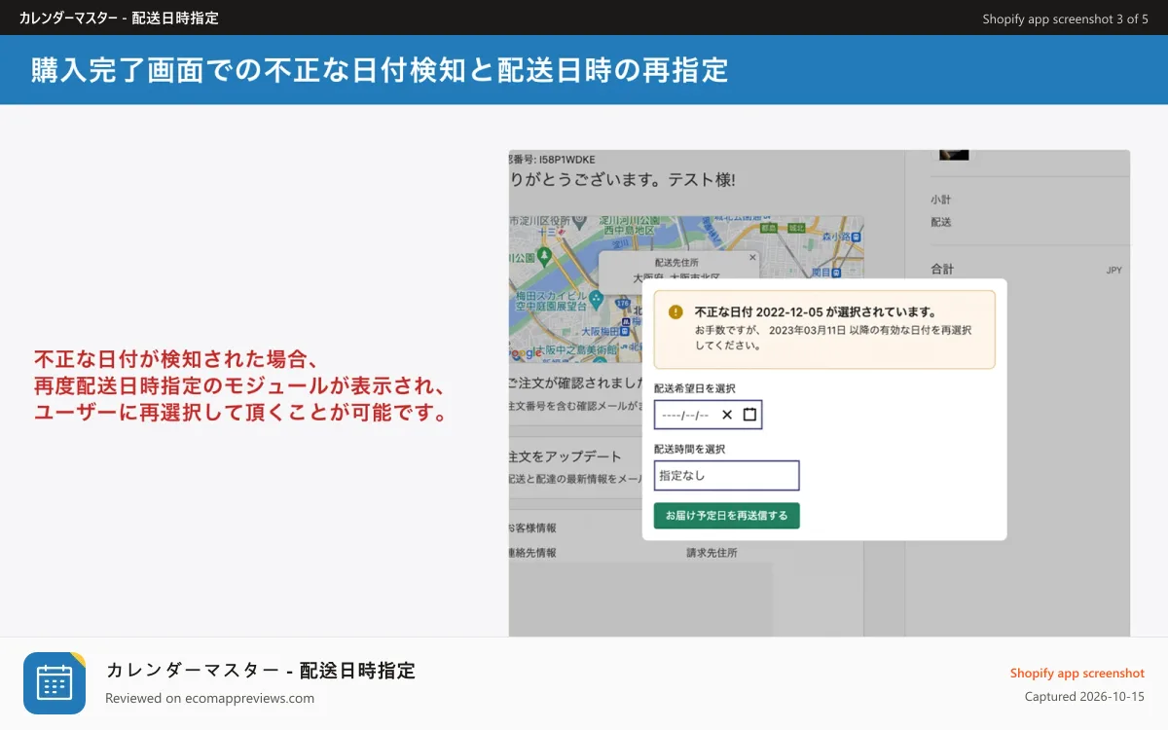
Task: Click the カレンダーマスター - 配送日時指定 footer title
Action: [260, 670]
